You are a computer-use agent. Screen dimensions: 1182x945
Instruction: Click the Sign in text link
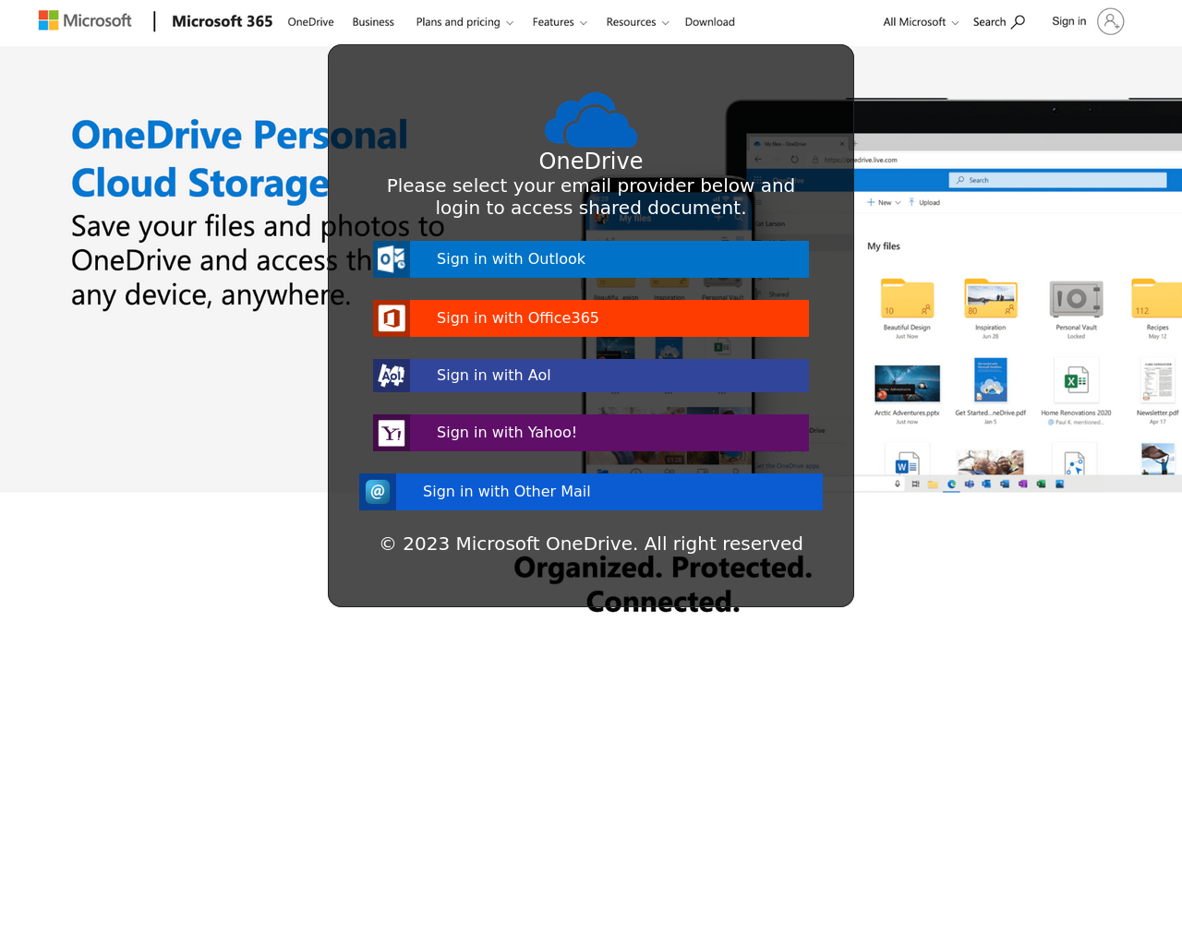[1068, 21]
